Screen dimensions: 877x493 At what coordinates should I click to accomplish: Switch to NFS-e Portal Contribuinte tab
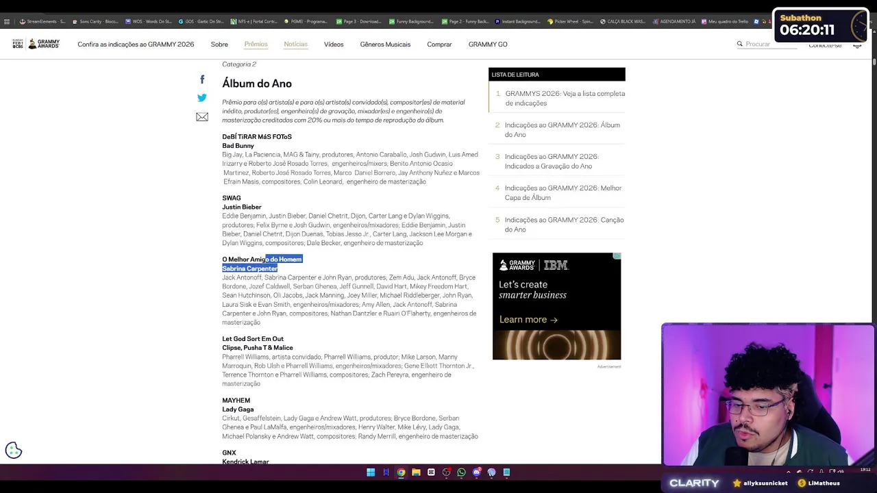[x=254, y=21]
